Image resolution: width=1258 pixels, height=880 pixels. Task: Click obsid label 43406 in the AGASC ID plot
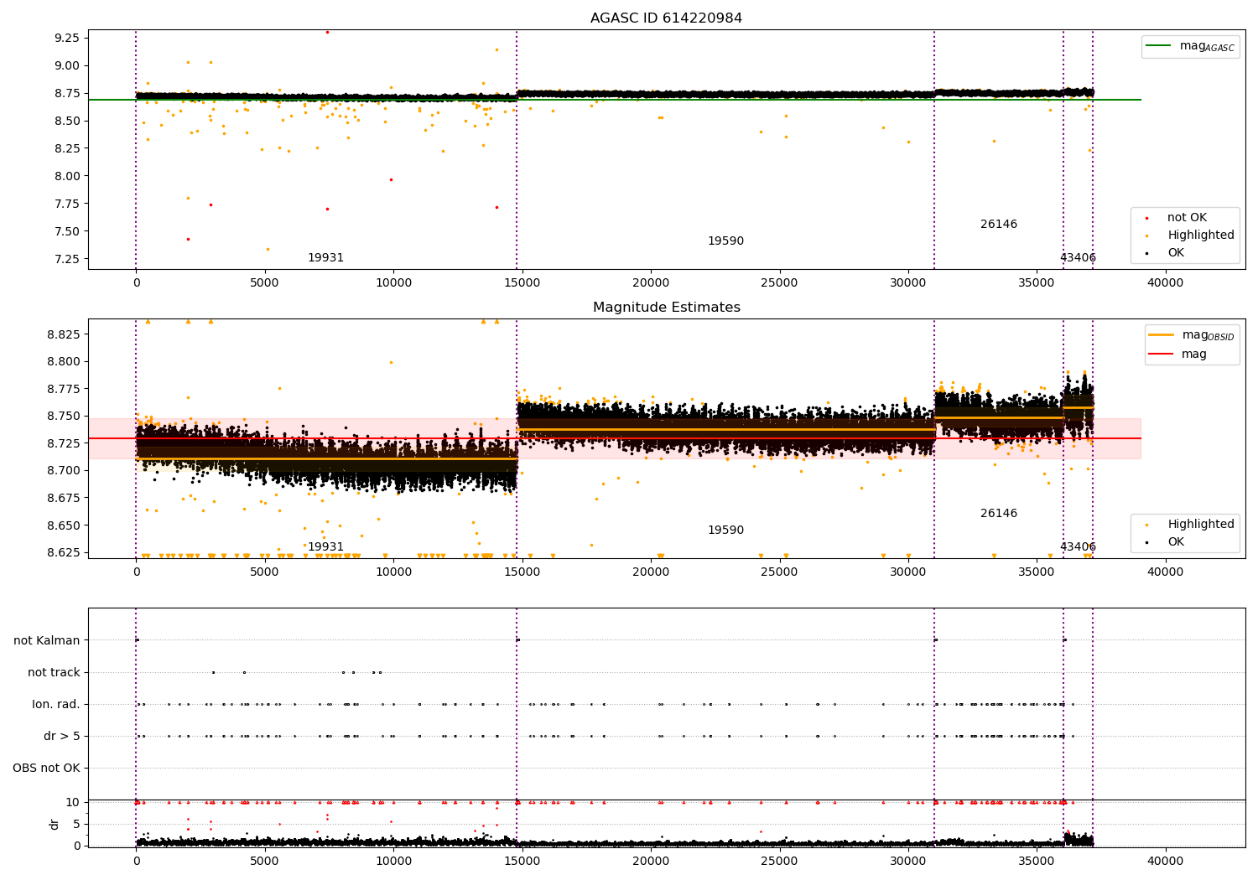pos(1078,258)
